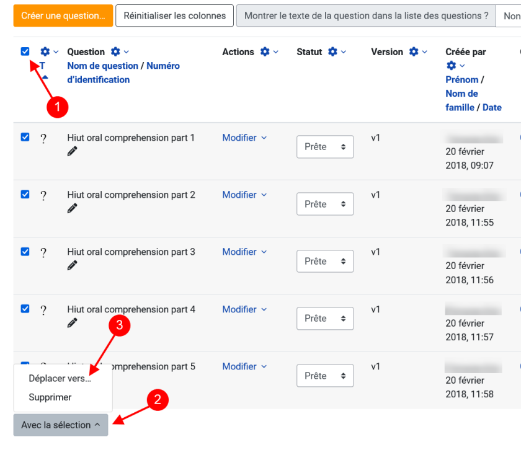Click the question type icon for part 2
521x455 pixels.
coord(43,196)
